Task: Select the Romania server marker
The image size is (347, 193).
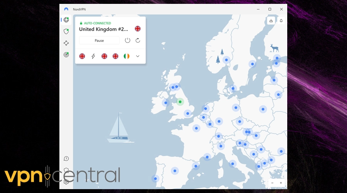Action: [281, 151]
